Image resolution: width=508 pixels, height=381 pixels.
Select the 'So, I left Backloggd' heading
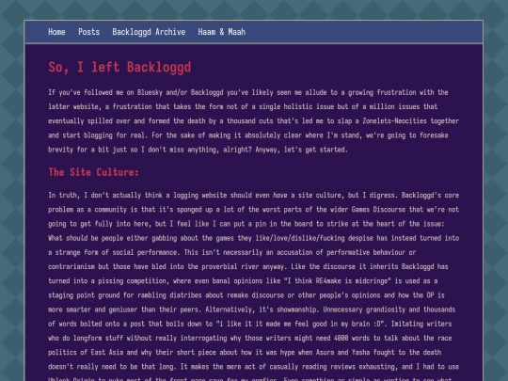tap(119, 68)
